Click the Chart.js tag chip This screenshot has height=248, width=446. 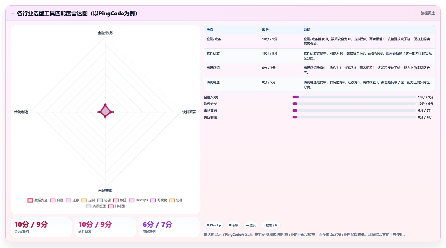(x=214, y=225)
